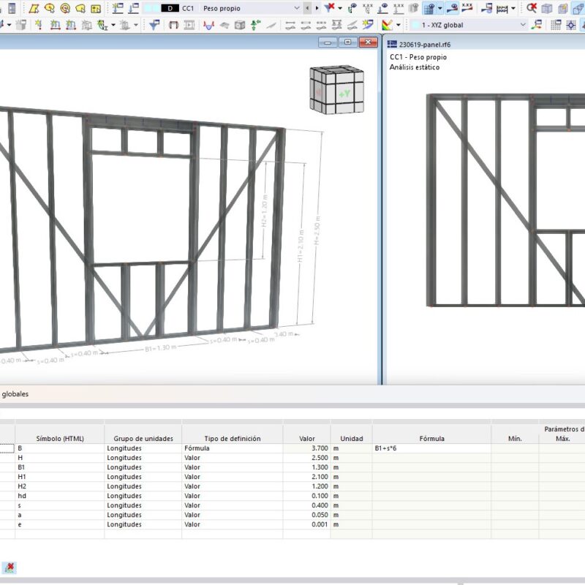Toggle the deformation view eye icon
This screenshot has width=585, height=585.
tap(452, 8)
